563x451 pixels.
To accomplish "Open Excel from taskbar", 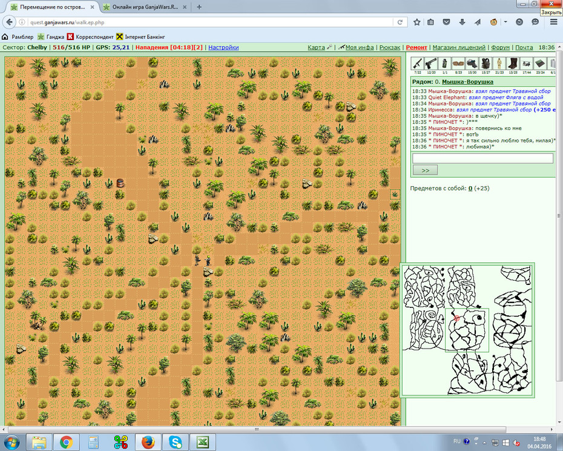I will coord(203,442).
